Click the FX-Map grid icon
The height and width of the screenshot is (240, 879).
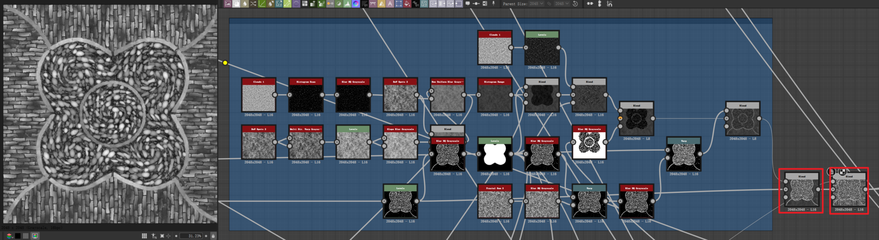[305, 4]
